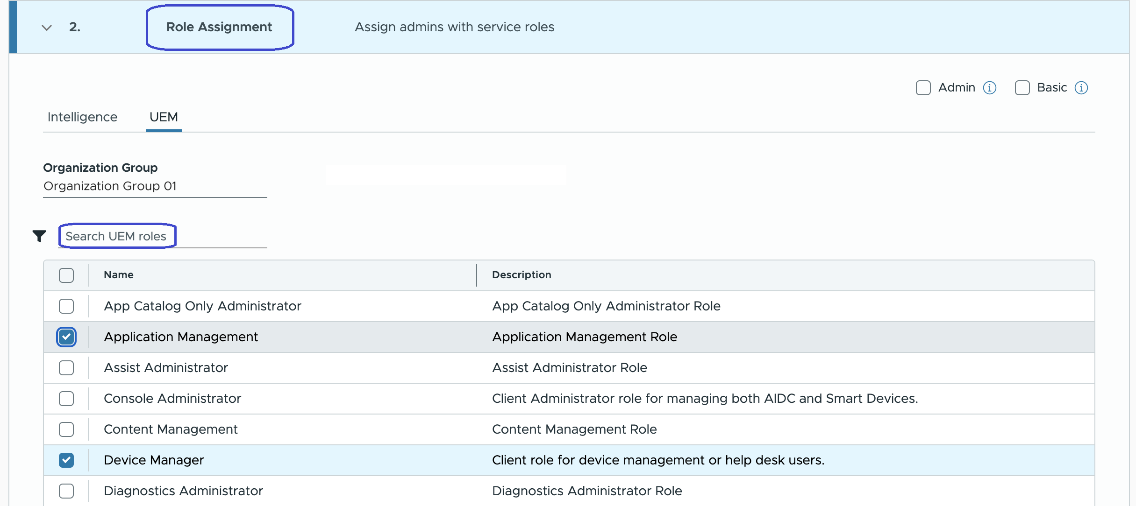
Task: Check the Console Administrator role
Action: pos(66,399)
